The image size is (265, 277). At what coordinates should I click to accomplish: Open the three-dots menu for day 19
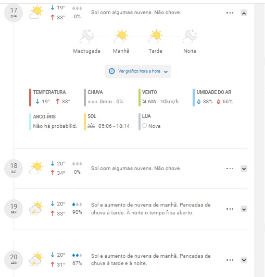(x=230, y=209)
